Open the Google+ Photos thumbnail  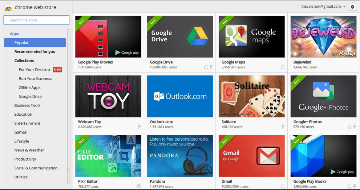tap(323, 96)
